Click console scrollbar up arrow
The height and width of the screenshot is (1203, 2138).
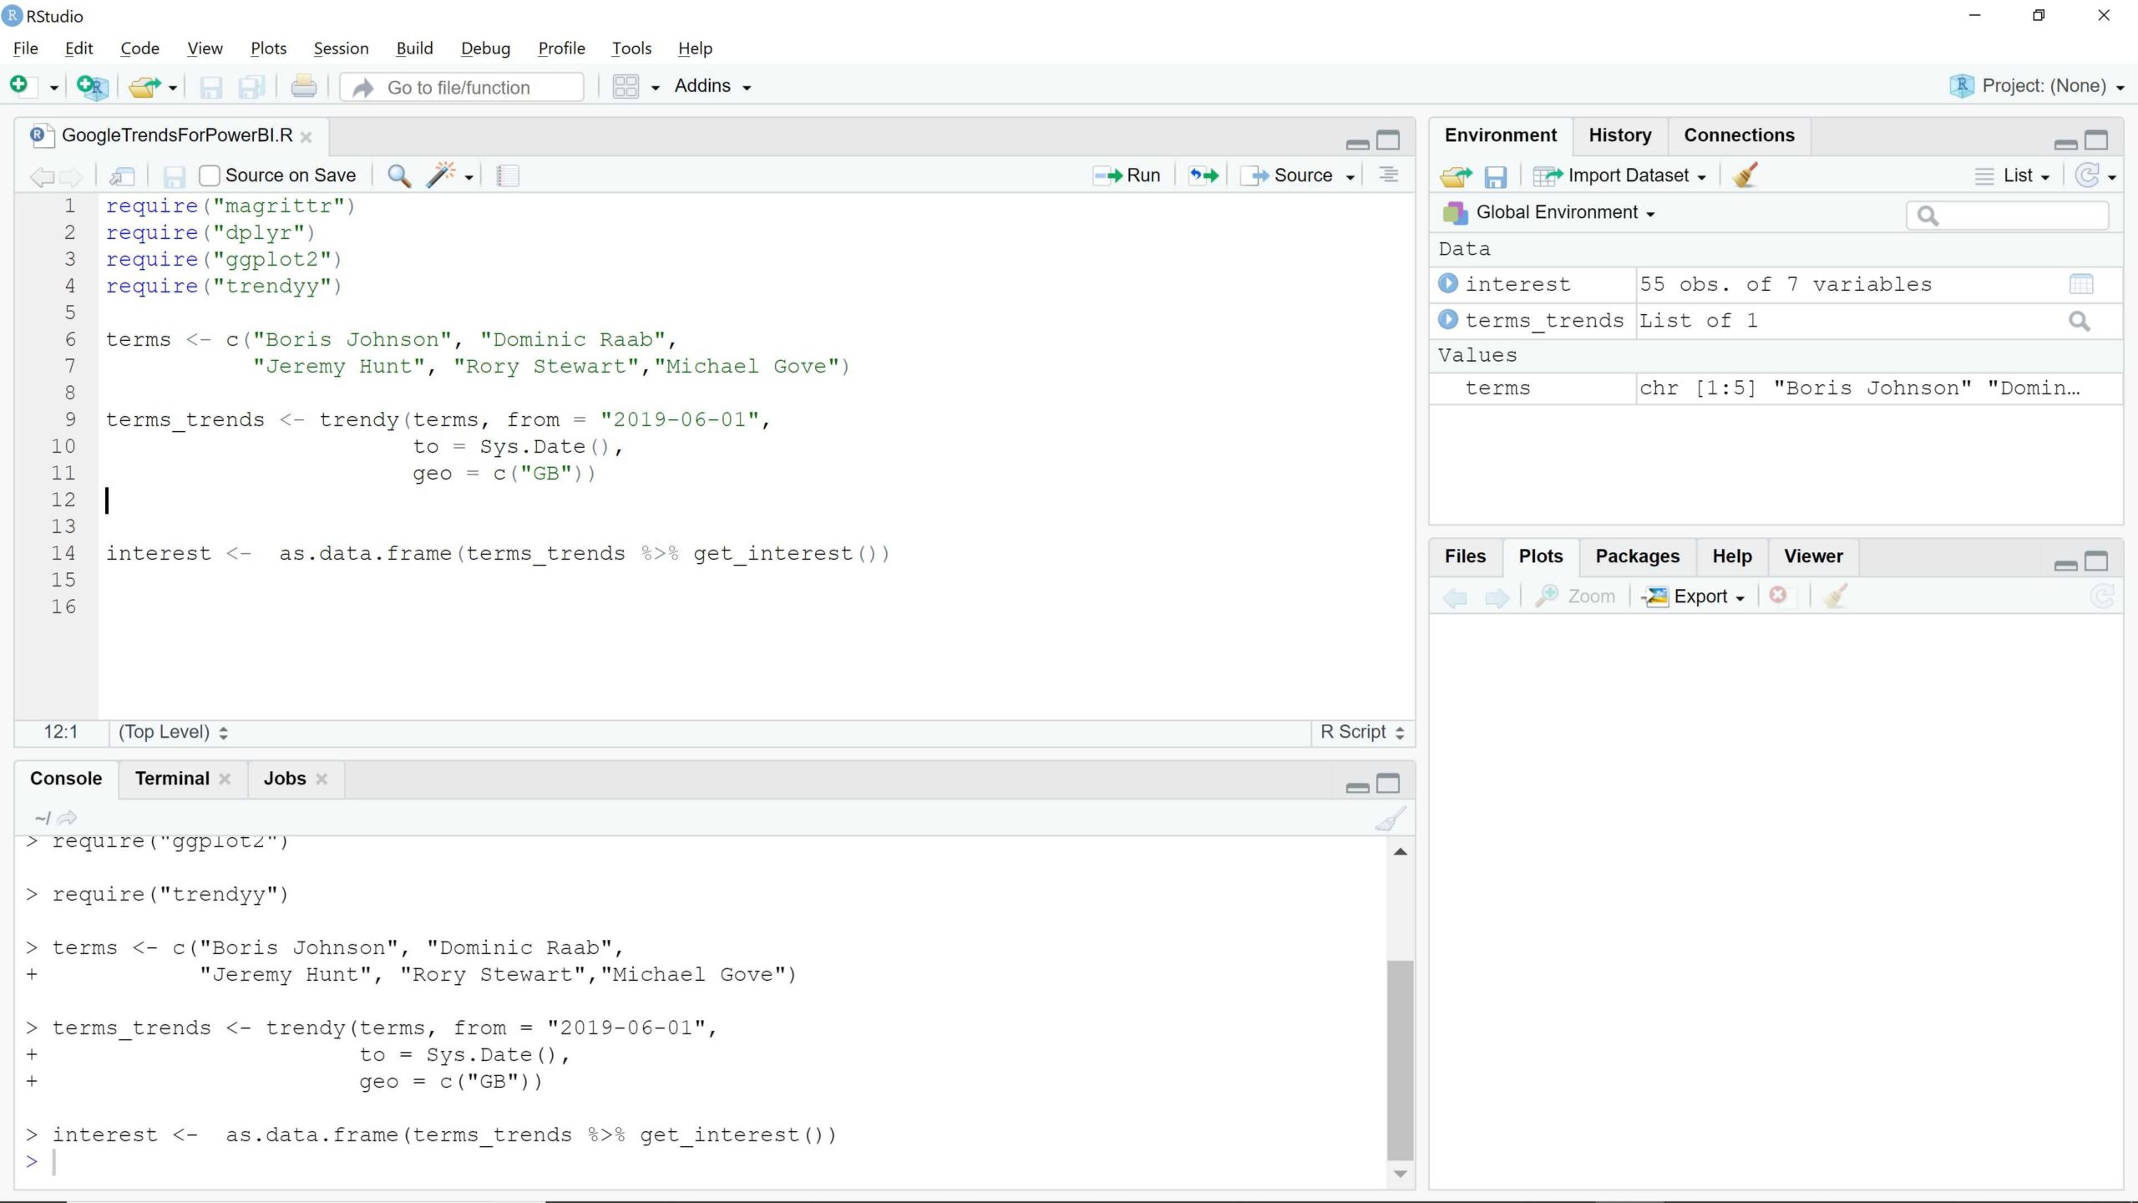coord(1401,851)
